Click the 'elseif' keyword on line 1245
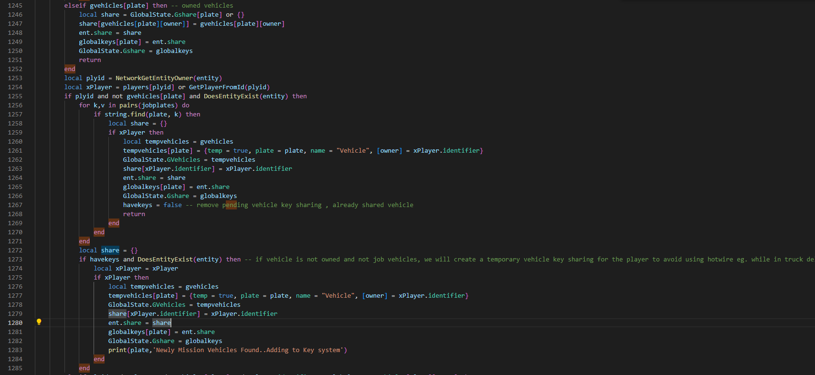The width and height of the screenshot is (815, 375). [x=75, y=6]
